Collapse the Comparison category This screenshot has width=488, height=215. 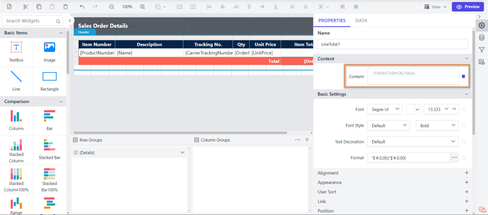[x=61, y=102]
